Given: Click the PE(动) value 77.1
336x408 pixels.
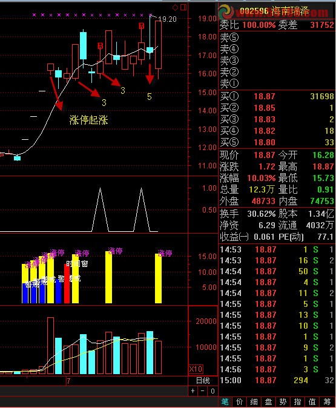Looking at the screenshot, I should (x=325, y=237).
